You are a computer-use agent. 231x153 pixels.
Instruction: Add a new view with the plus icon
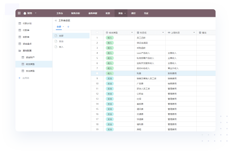pos(68,27)
